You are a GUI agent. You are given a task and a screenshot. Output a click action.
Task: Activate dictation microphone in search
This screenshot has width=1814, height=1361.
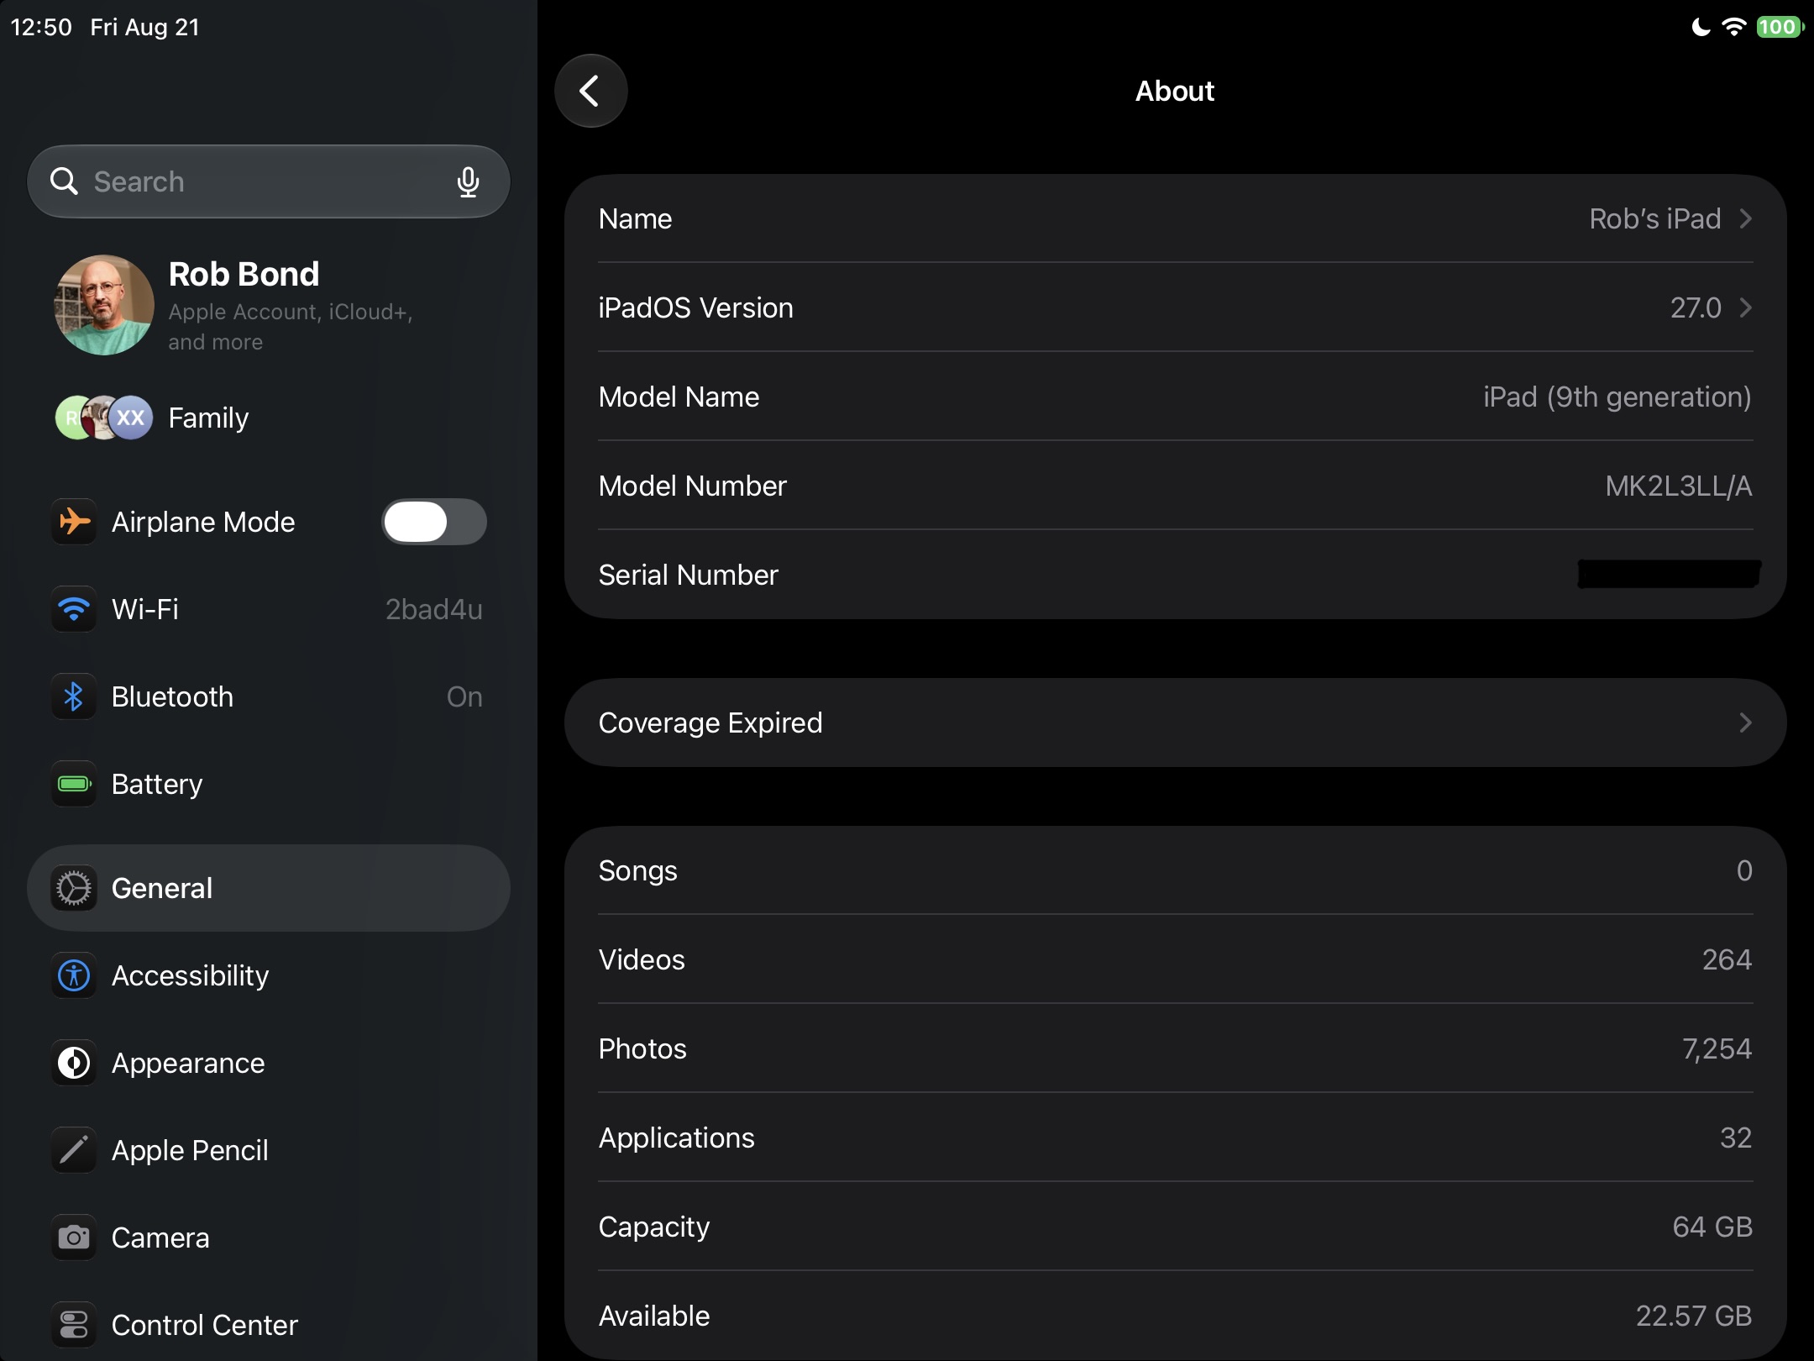pos(468,181)
